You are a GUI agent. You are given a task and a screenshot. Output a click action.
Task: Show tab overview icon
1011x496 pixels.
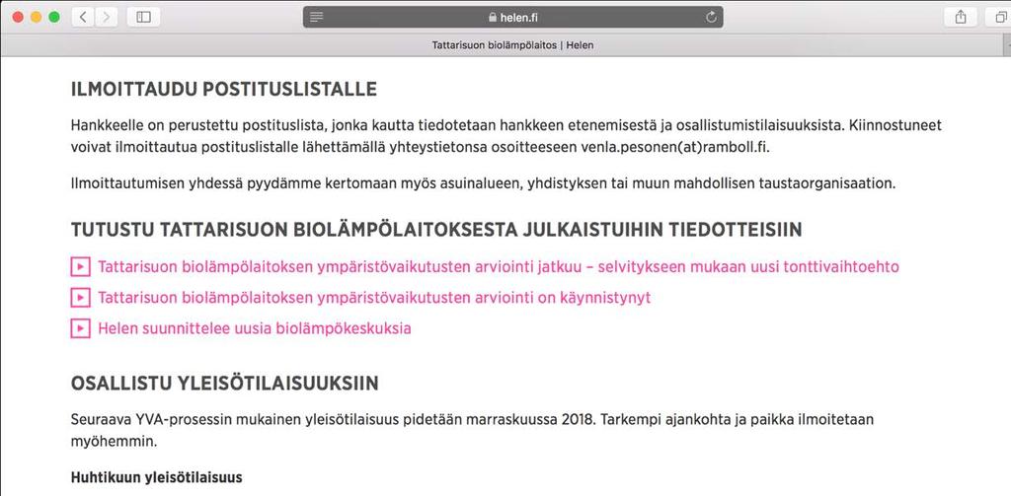click(x=1001, y=18)
